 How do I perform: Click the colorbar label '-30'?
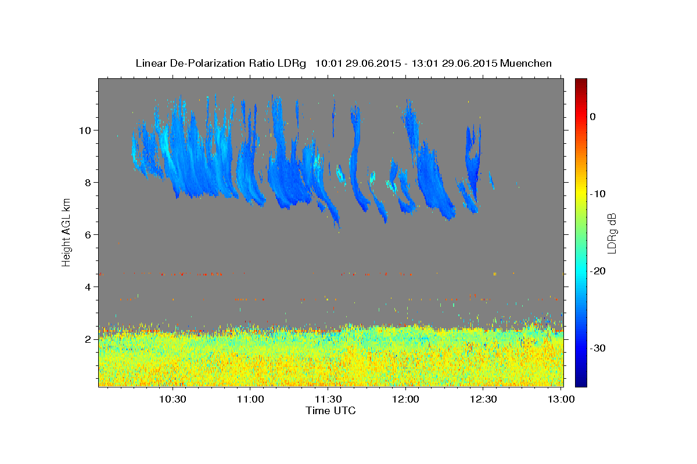point(597,348)
